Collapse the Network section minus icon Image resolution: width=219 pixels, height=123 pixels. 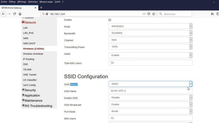(23, 22)
